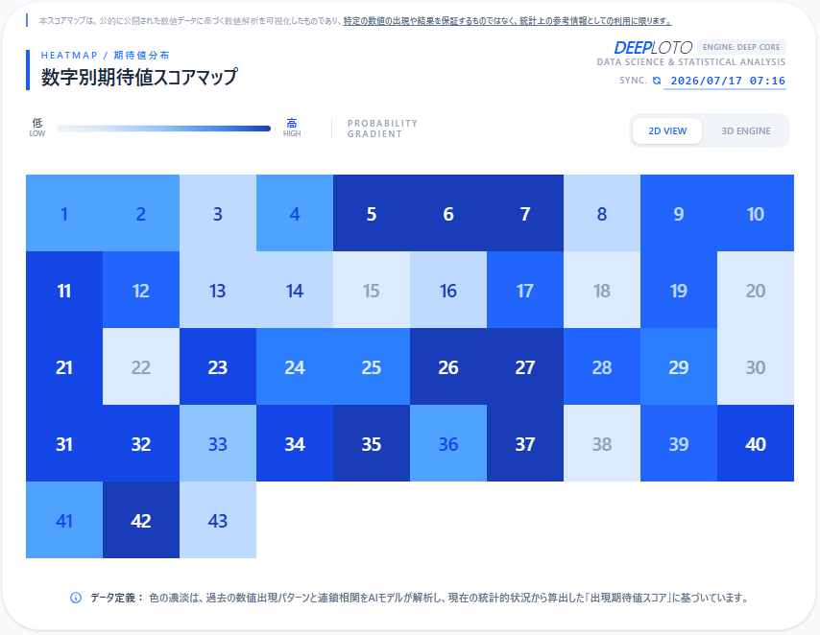Click the 高 HIGH legend label
Screen dimensions: 820x635
(292, 127)
